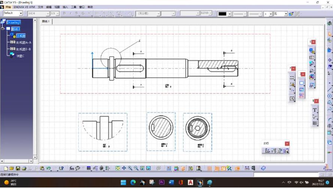Open the line type dropdown
The image size is (333, 188).
coord(260,14)
